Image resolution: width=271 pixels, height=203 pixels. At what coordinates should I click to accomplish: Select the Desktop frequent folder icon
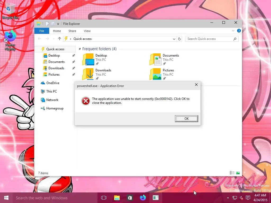tap(88, 59)
